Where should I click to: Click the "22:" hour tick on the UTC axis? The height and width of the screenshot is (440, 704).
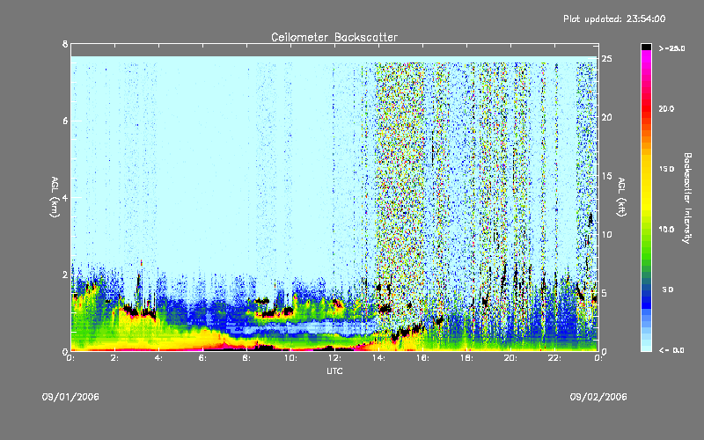[554, 358]
